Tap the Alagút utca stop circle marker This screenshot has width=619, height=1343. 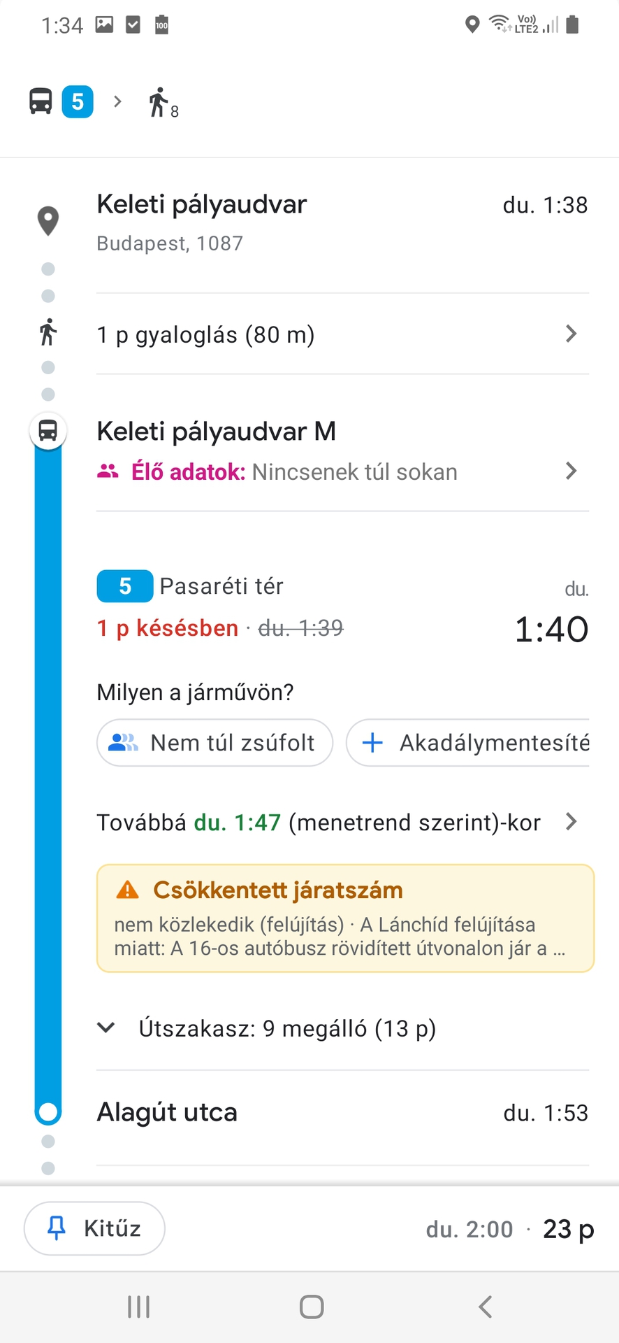click(48, 1111)
